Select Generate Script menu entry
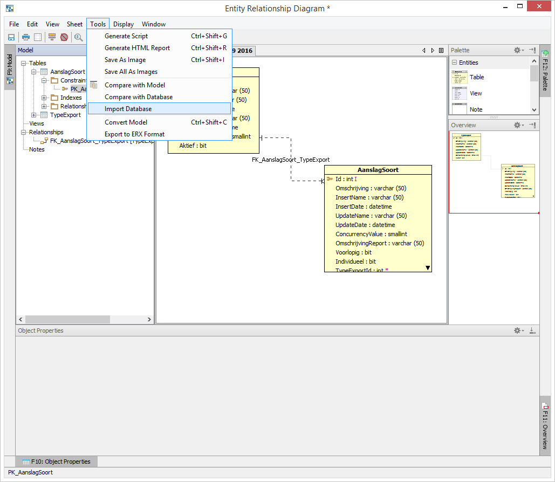 [x=126, y=36]
